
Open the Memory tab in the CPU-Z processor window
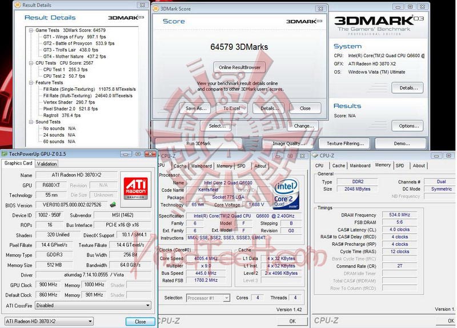[x=224, y=166]
